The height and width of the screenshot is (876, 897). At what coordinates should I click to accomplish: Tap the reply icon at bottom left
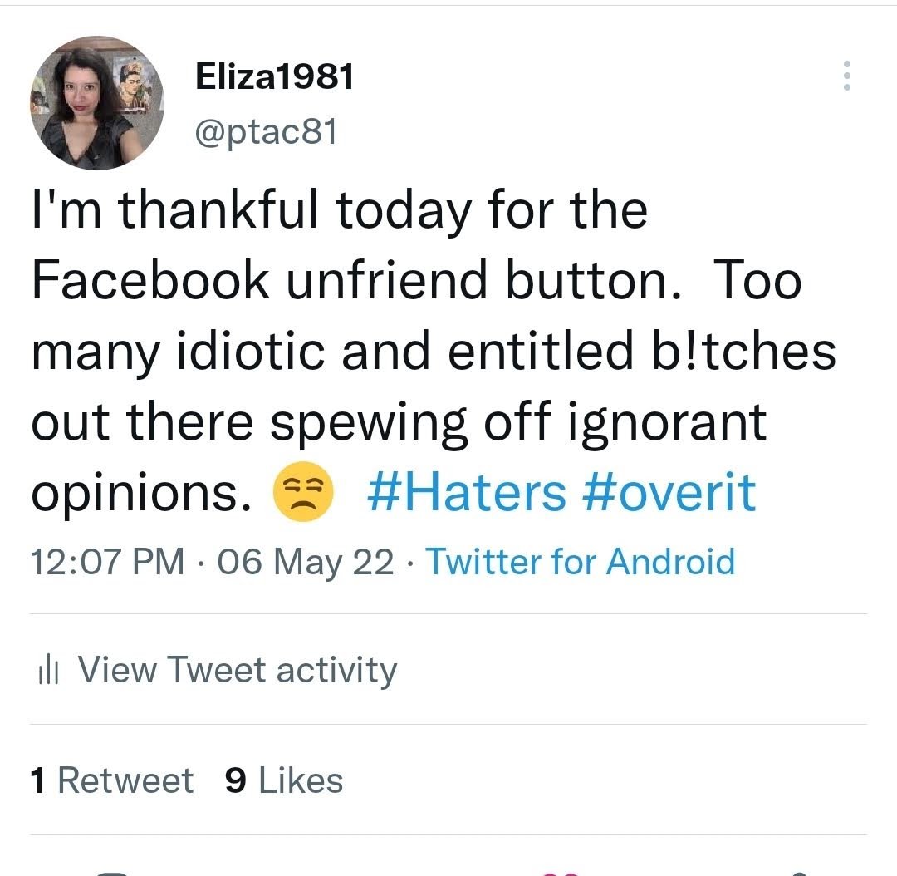coord(112,873)
